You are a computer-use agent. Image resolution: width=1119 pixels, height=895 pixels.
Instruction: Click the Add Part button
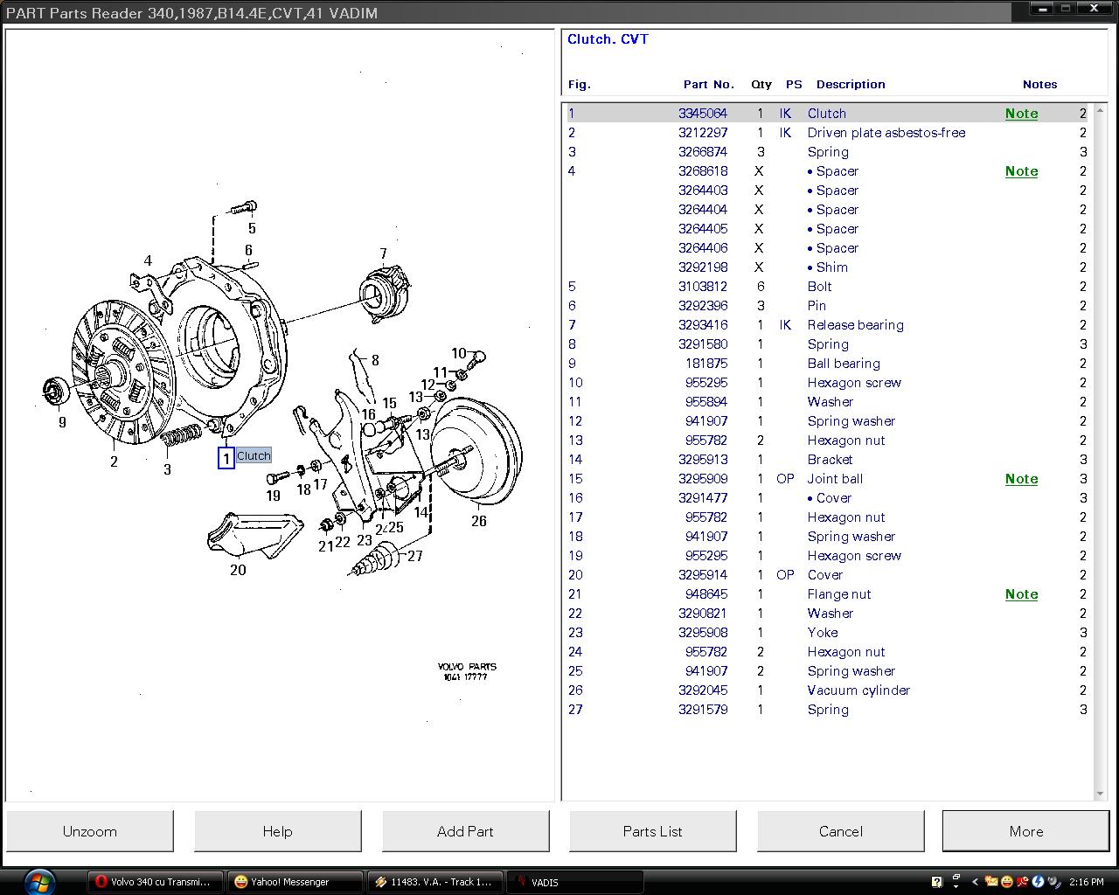coord(465,831)
